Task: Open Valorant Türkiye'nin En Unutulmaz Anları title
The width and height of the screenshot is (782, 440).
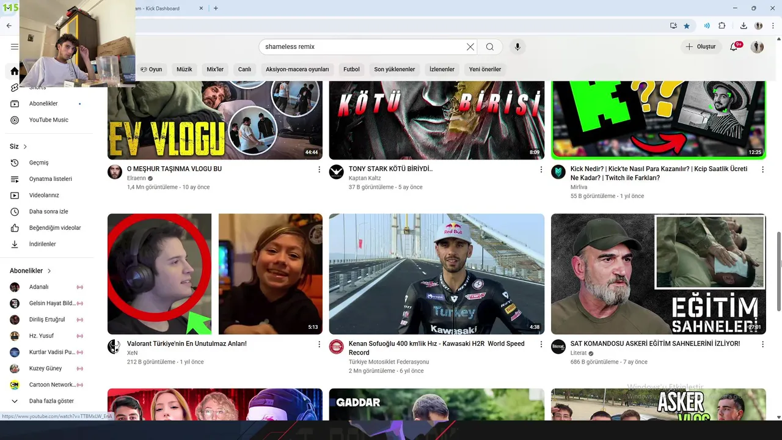Action: click(x=187, y=343)
